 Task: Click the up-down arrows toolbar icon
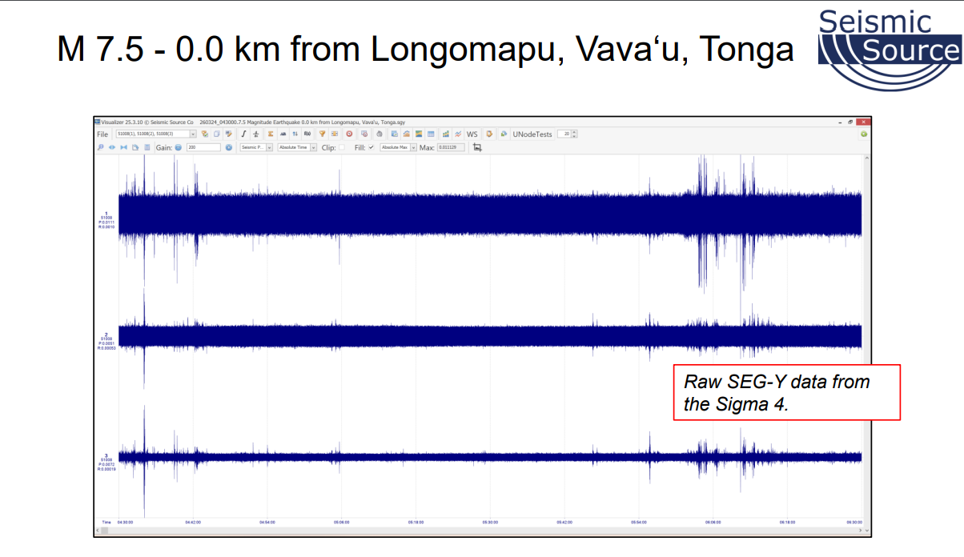(295, 134)
